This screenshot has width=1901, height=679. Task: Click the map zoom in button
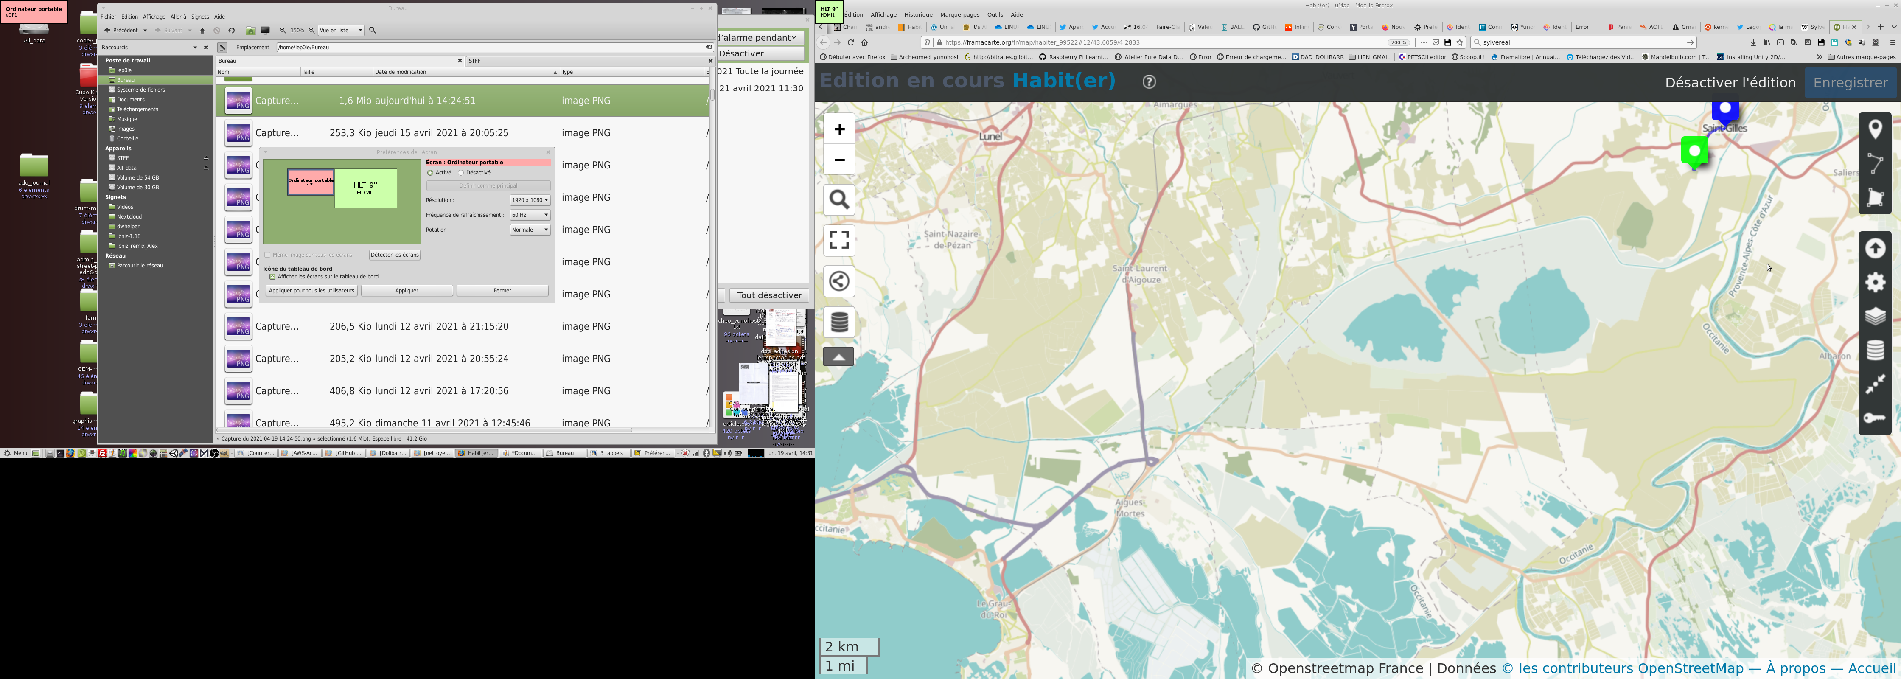839,130
